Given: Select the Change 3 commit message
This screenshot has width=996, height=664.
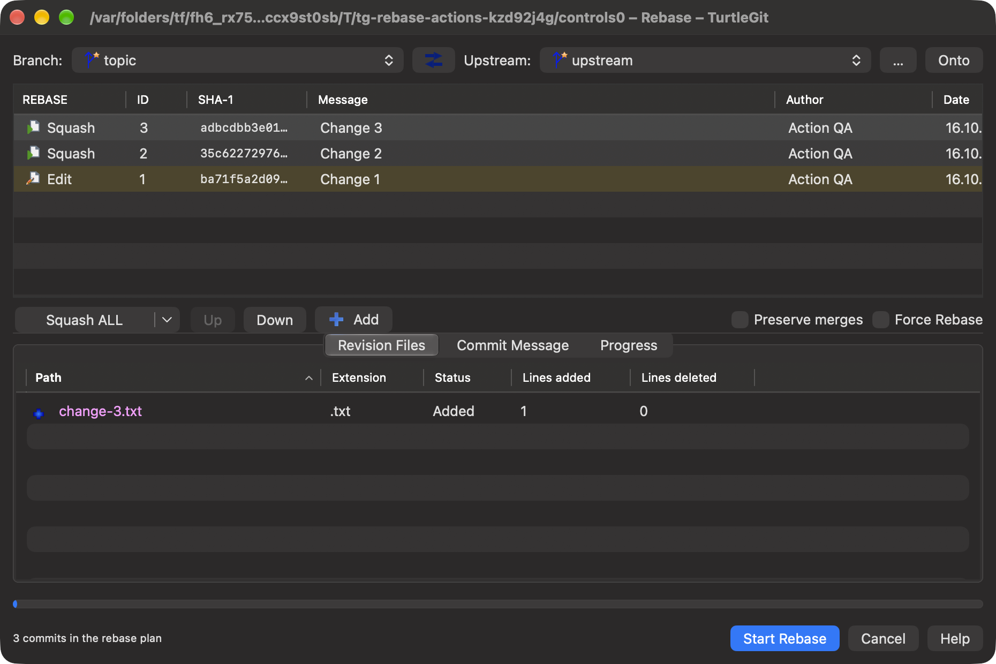Looking at the screenshot, I should 351,128.
